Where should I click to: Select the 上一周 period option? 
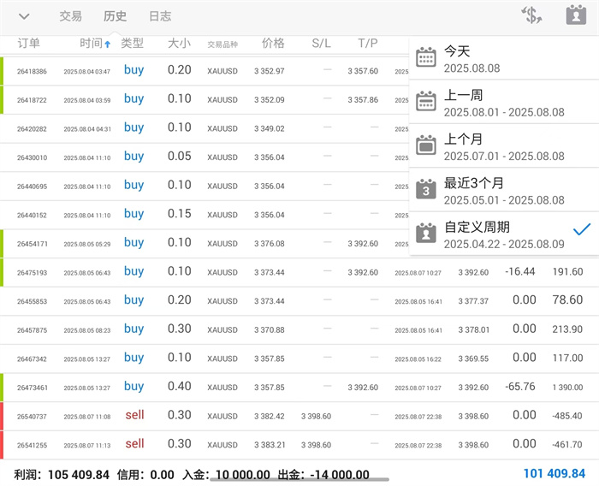(504, 103)
